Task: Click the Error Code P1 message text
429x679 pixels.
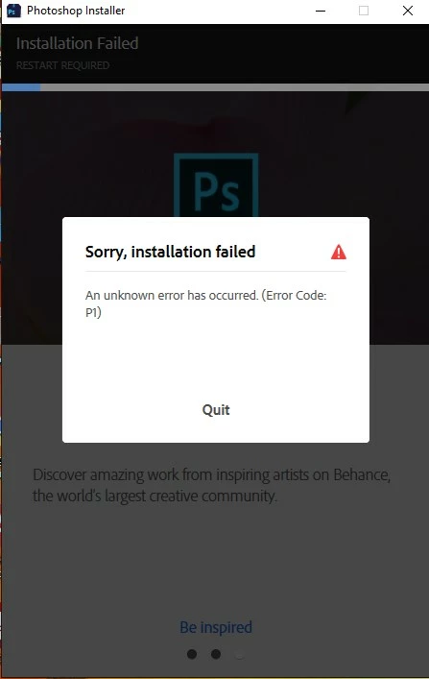Action: click(206, 303)
